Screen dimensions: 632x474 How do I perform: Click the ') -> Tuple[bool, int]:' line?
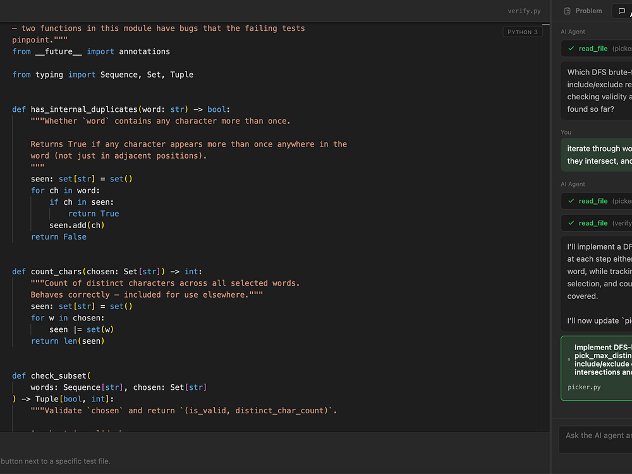63,399
